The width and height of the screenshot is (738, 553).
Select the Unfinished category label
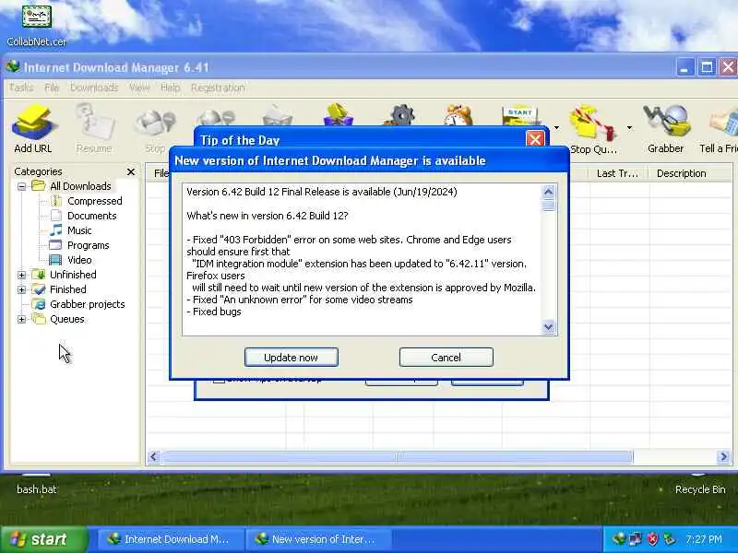(73, 275)
